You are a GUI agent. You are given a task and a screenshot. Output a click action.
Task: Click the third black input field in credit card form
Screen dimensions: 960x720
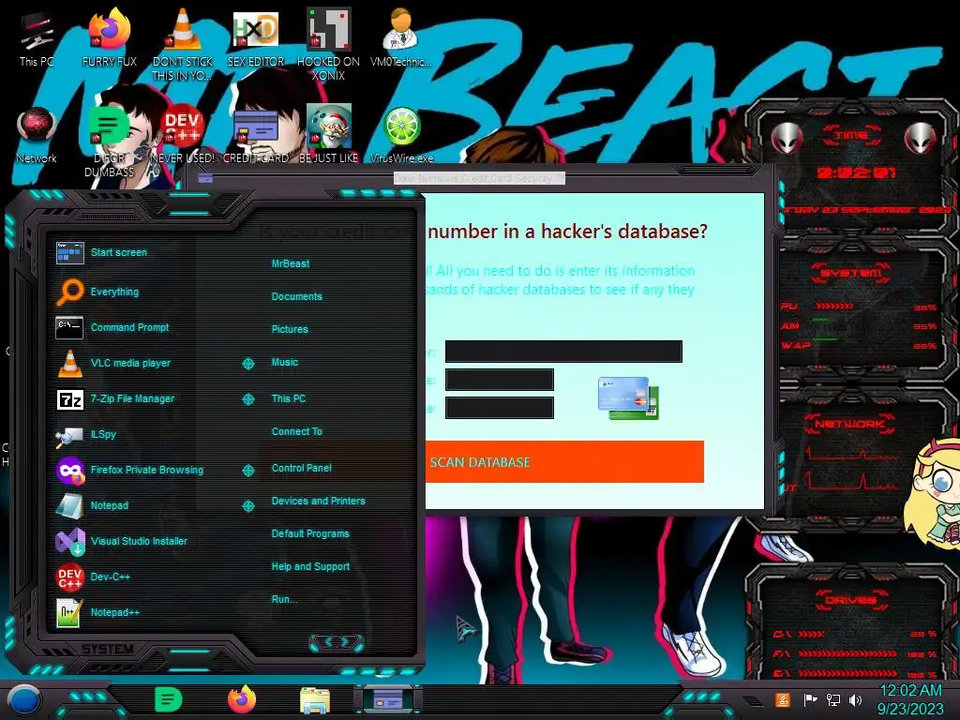500,408
